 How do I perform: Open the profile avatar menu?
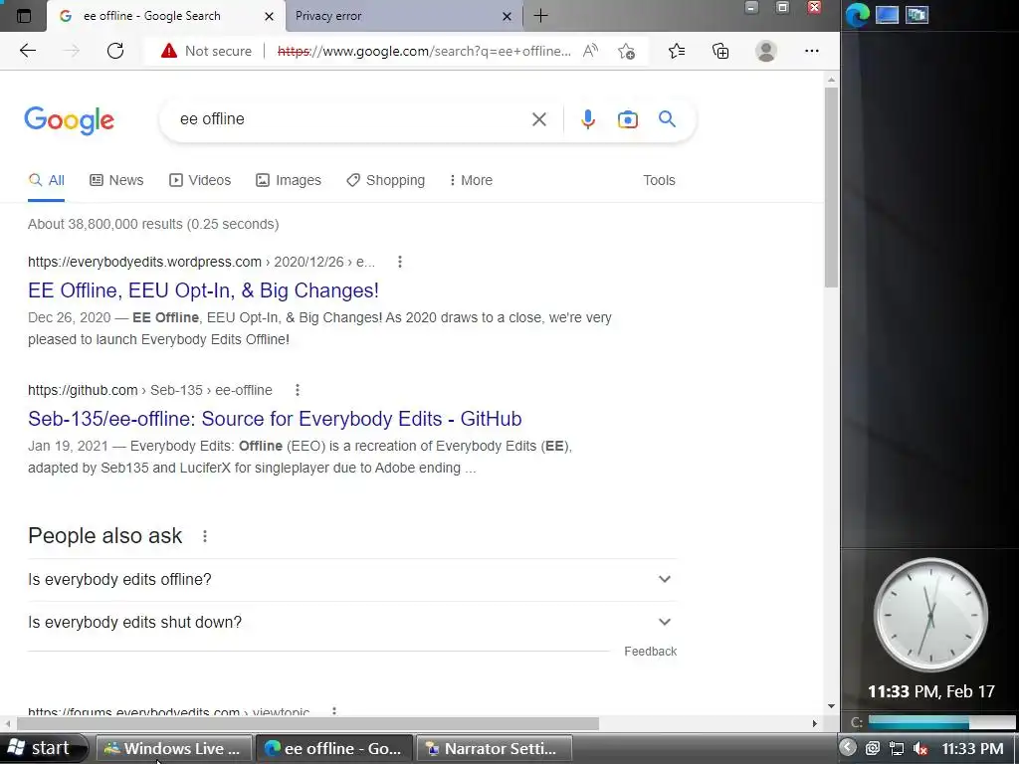[x=766, y=51]
